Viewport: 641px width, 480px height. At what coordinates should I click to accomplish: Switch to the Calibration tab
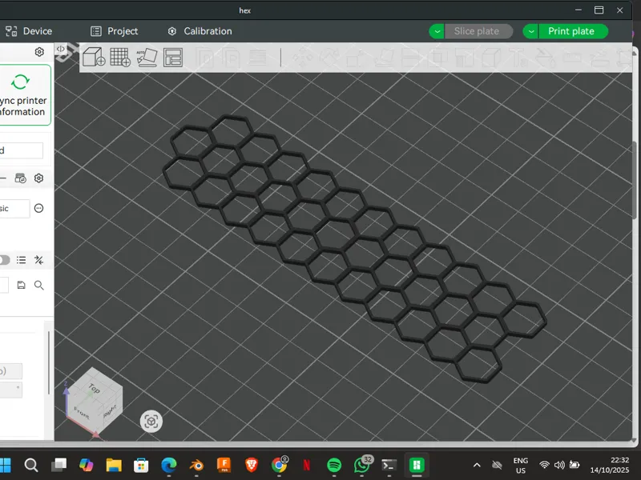200,31
